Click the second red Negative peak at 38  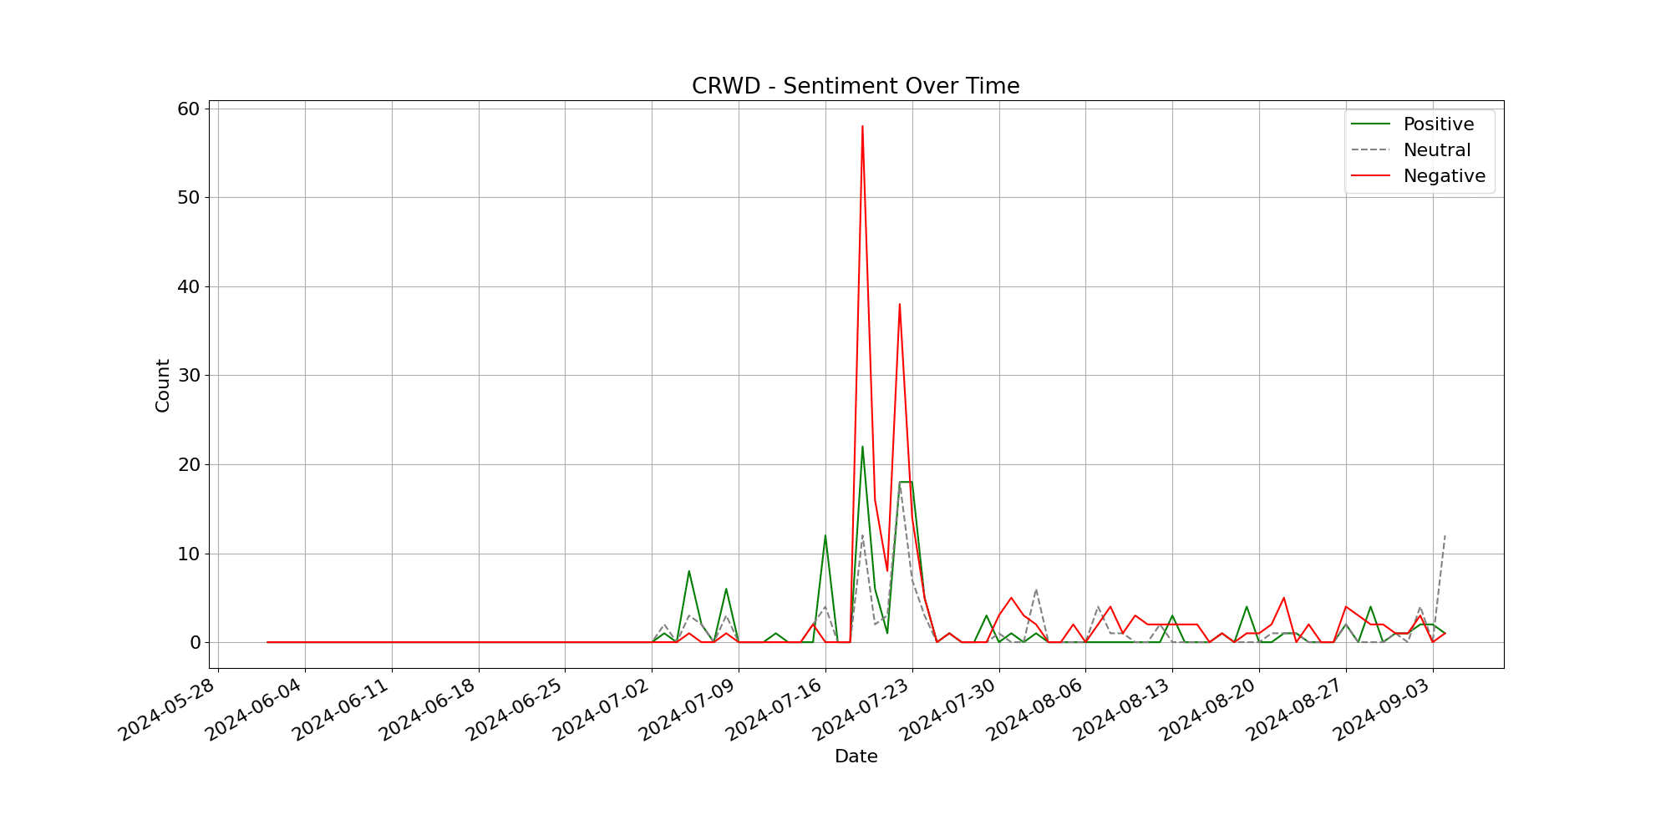click(x=899, y=305)
